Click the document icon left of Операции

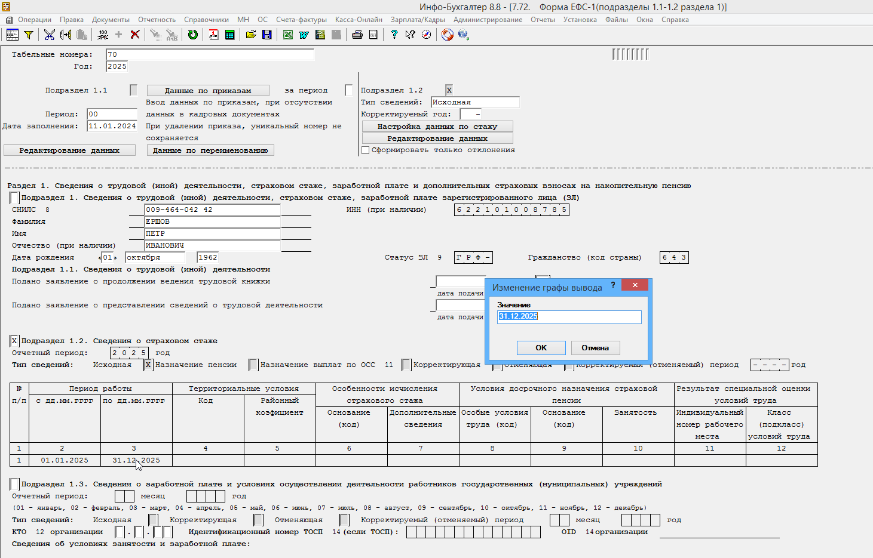[x=9, y=20]
